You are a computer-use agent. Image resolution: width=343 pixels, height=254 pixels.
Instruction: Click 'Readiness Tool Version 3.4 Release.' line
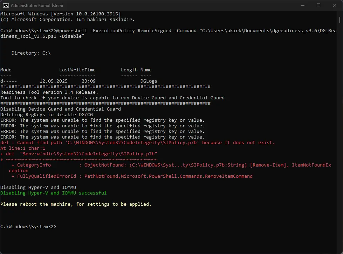point(49,92)
